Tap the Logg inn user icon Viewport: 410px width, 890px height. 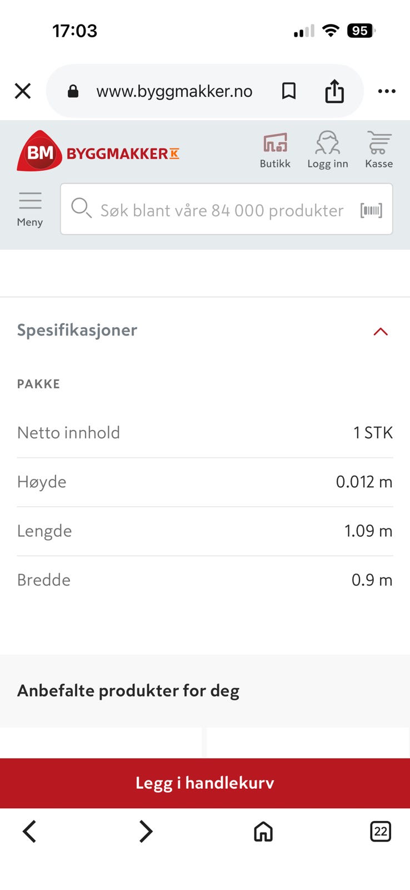[327, 150]
